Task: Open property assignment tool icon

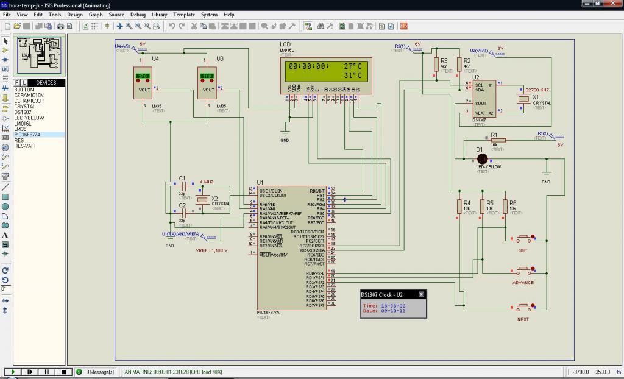Action: (x=330, y=26)
